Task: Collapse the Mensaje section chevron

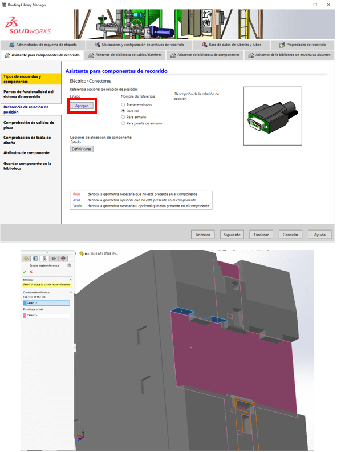Action: pyautogui.click(x=70, y=280)
